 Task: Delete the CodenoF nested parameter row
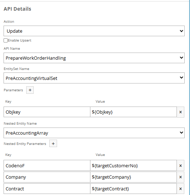[x=180, y=166]
